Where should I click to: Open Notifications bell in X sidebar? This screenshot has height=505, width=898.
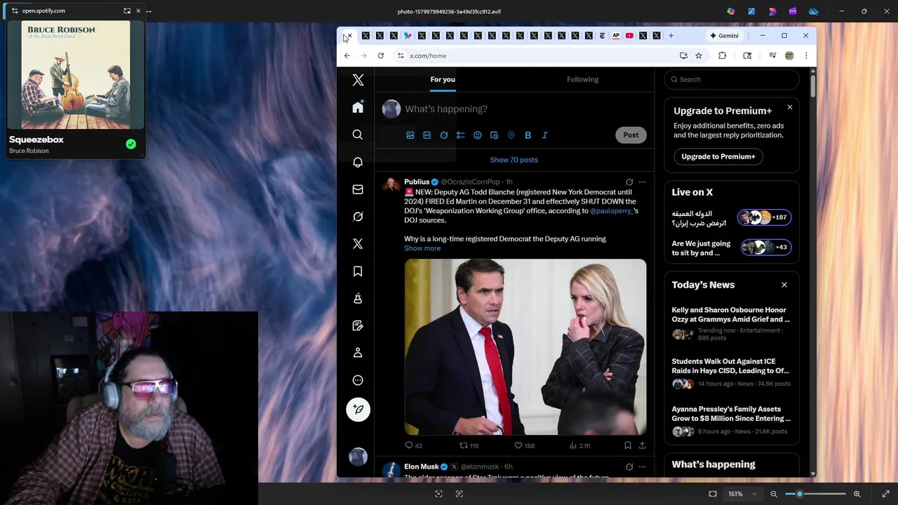pyautogui.click(x=358, y=162)
